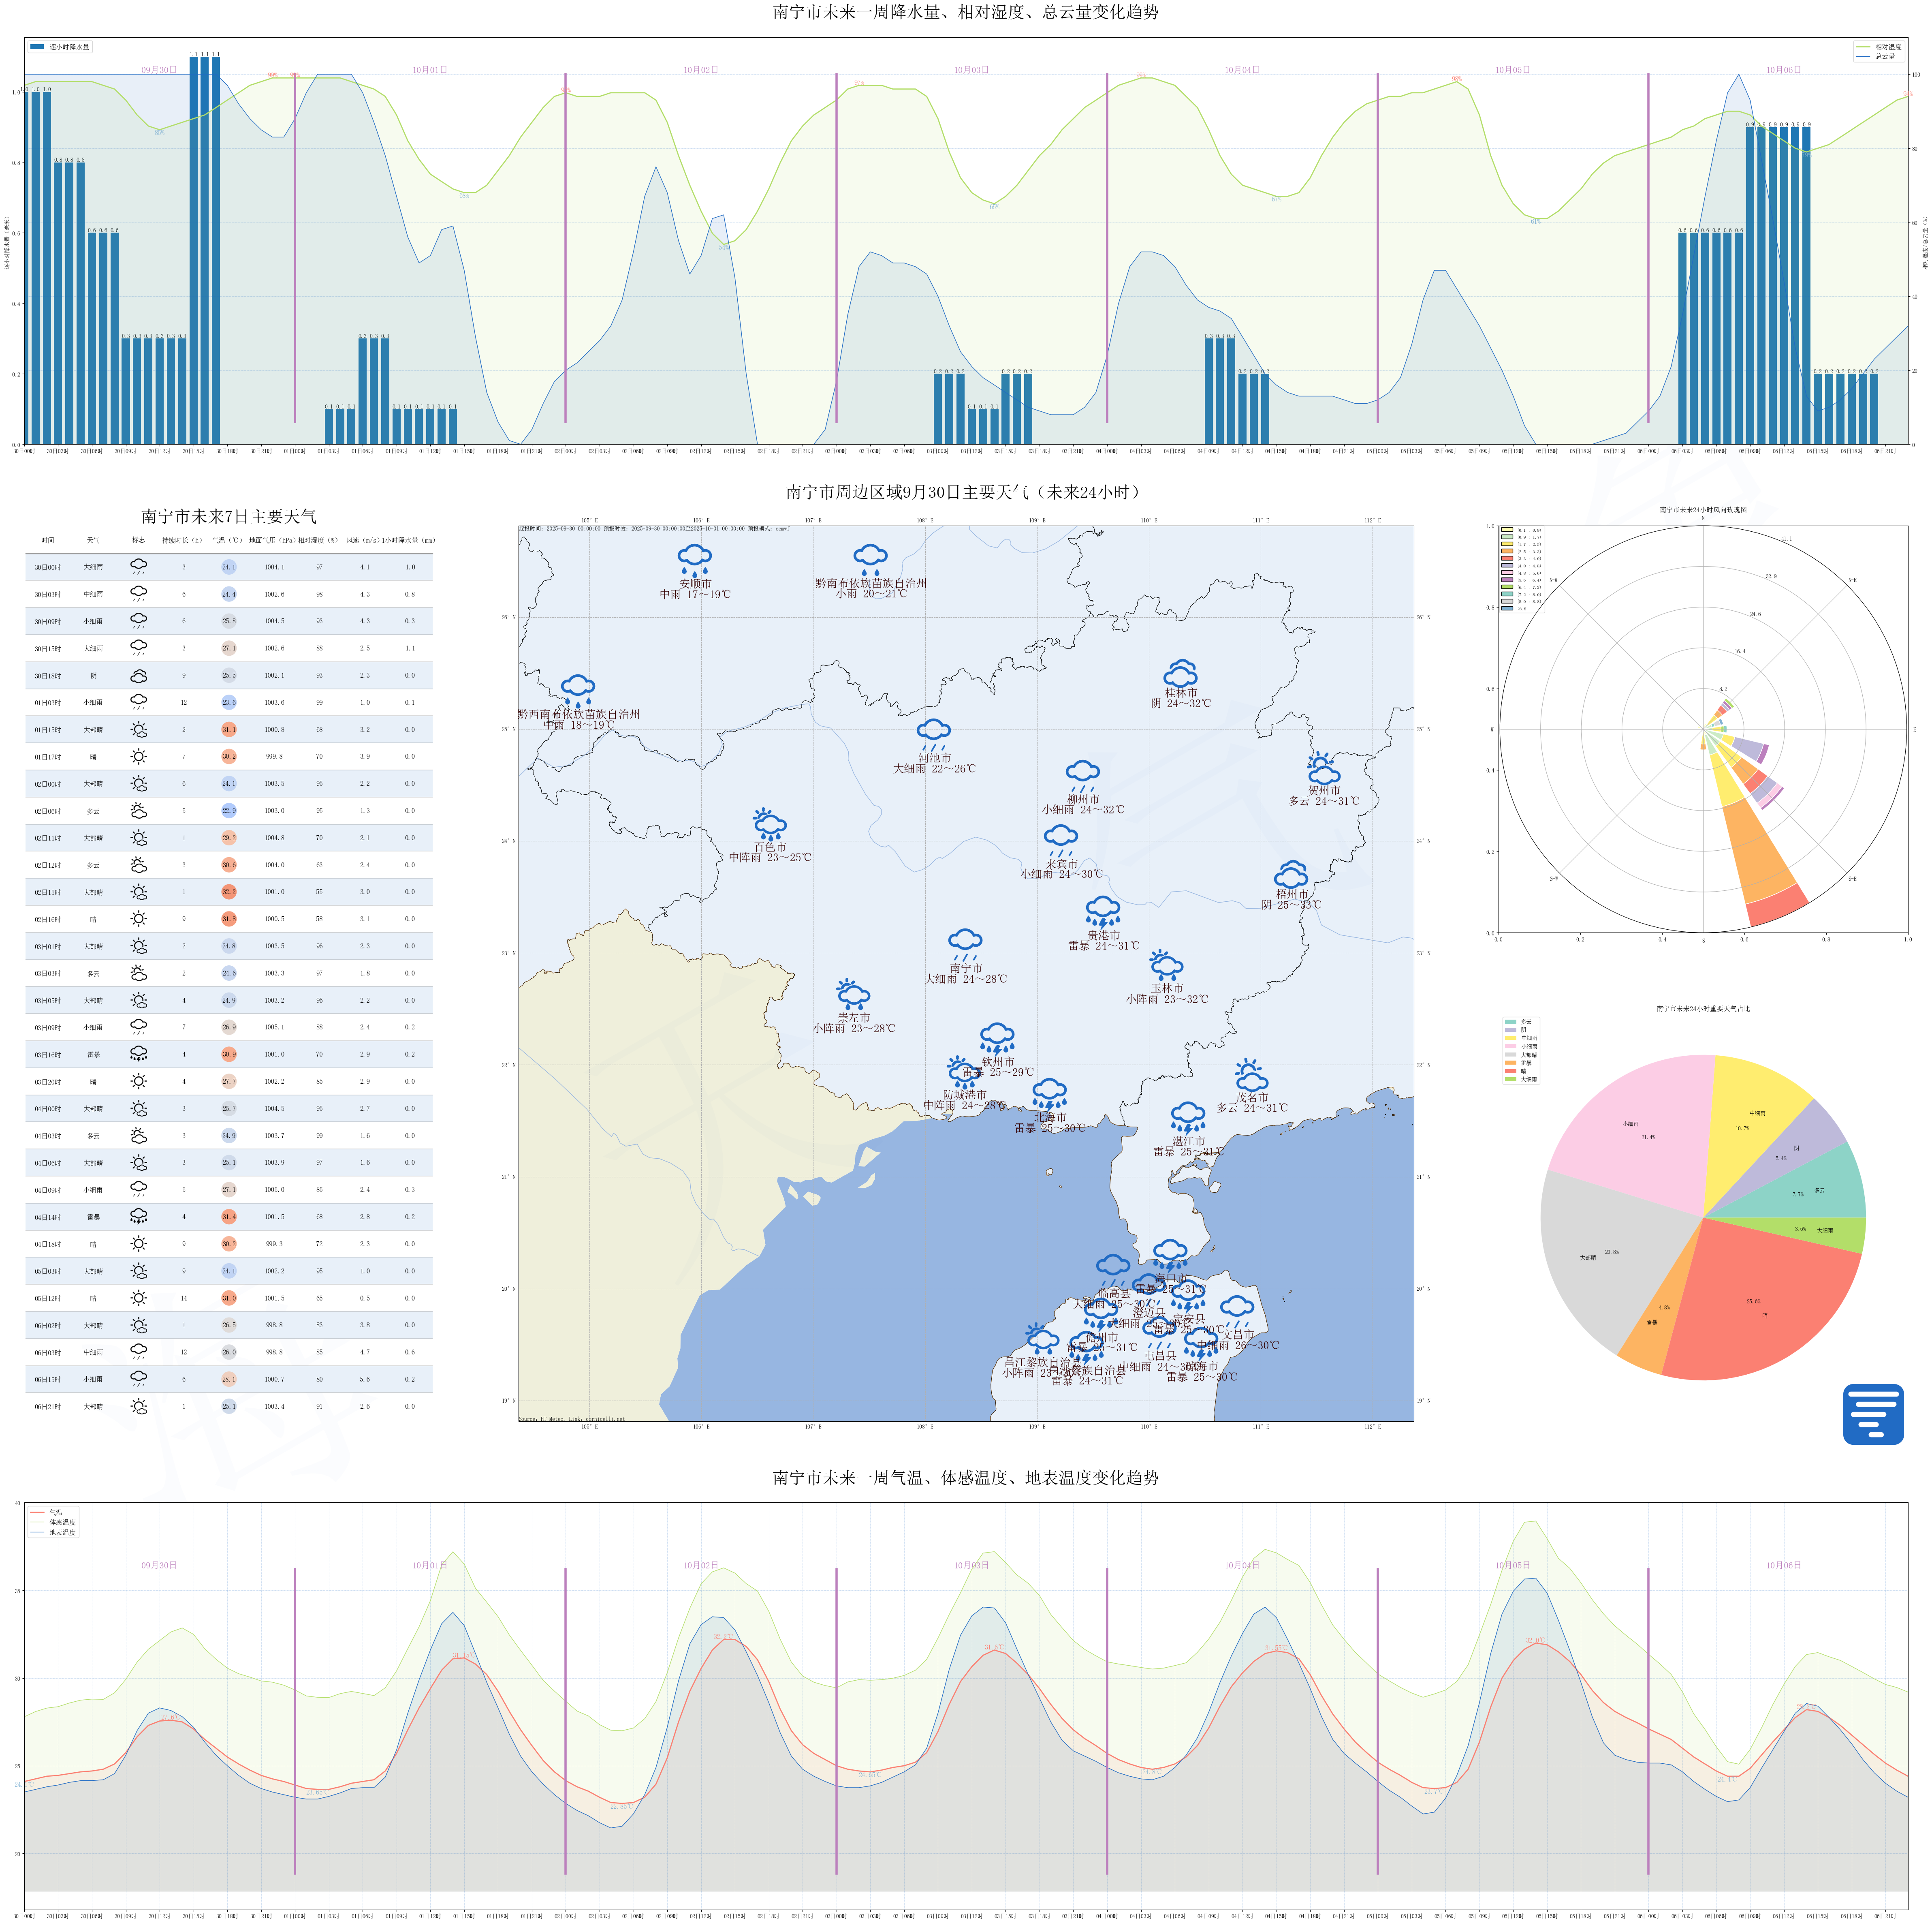
Task: Click the drizzle icon above 来宾市
Action: click(1061, 841)
